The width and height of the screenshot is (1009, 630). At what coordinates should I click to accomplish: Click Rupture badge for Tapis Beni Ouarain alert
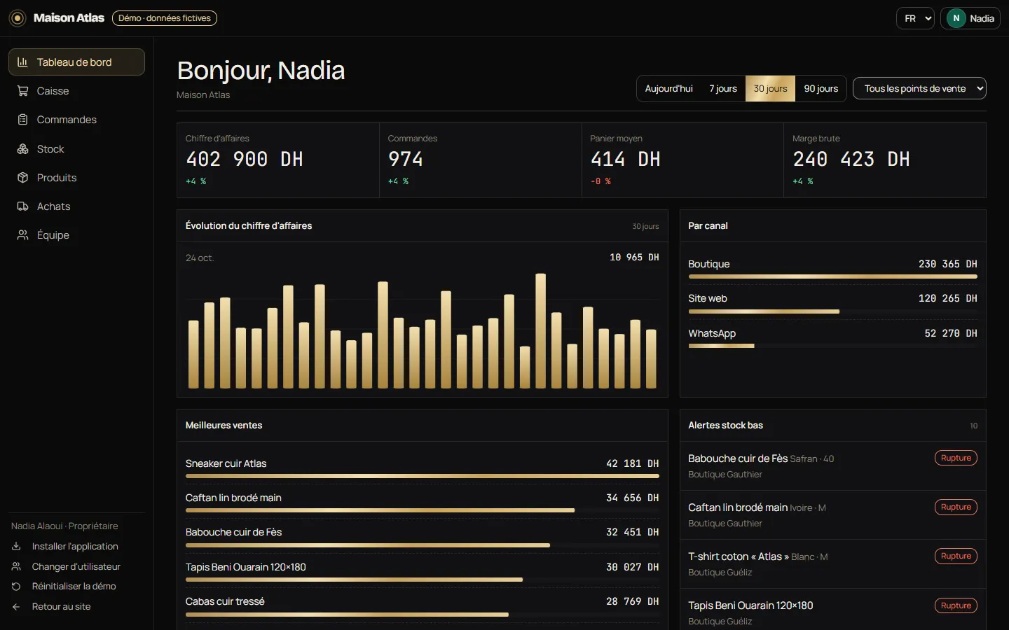(956, 605)
